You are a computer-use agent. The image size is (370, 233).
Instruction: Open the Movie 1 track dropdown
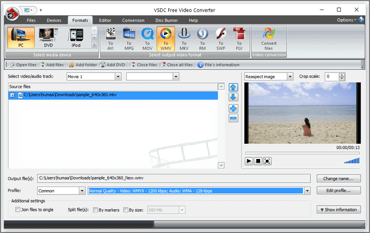118,77
